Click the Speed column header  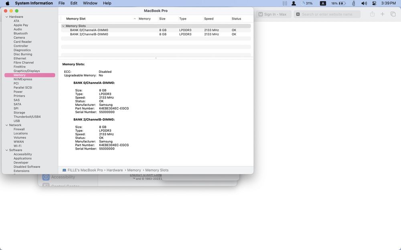click(x=209, y=19)
